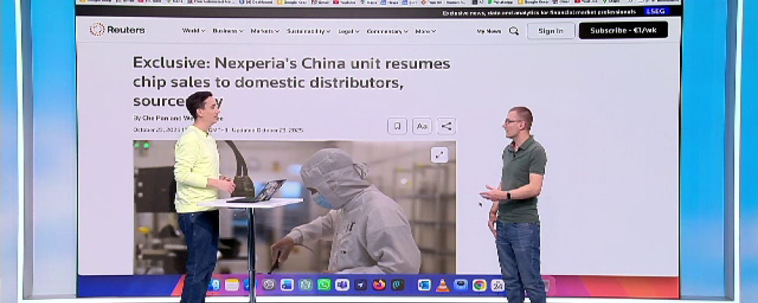Click the share article icon
The image size is (758, 303).
coord(446,127)
